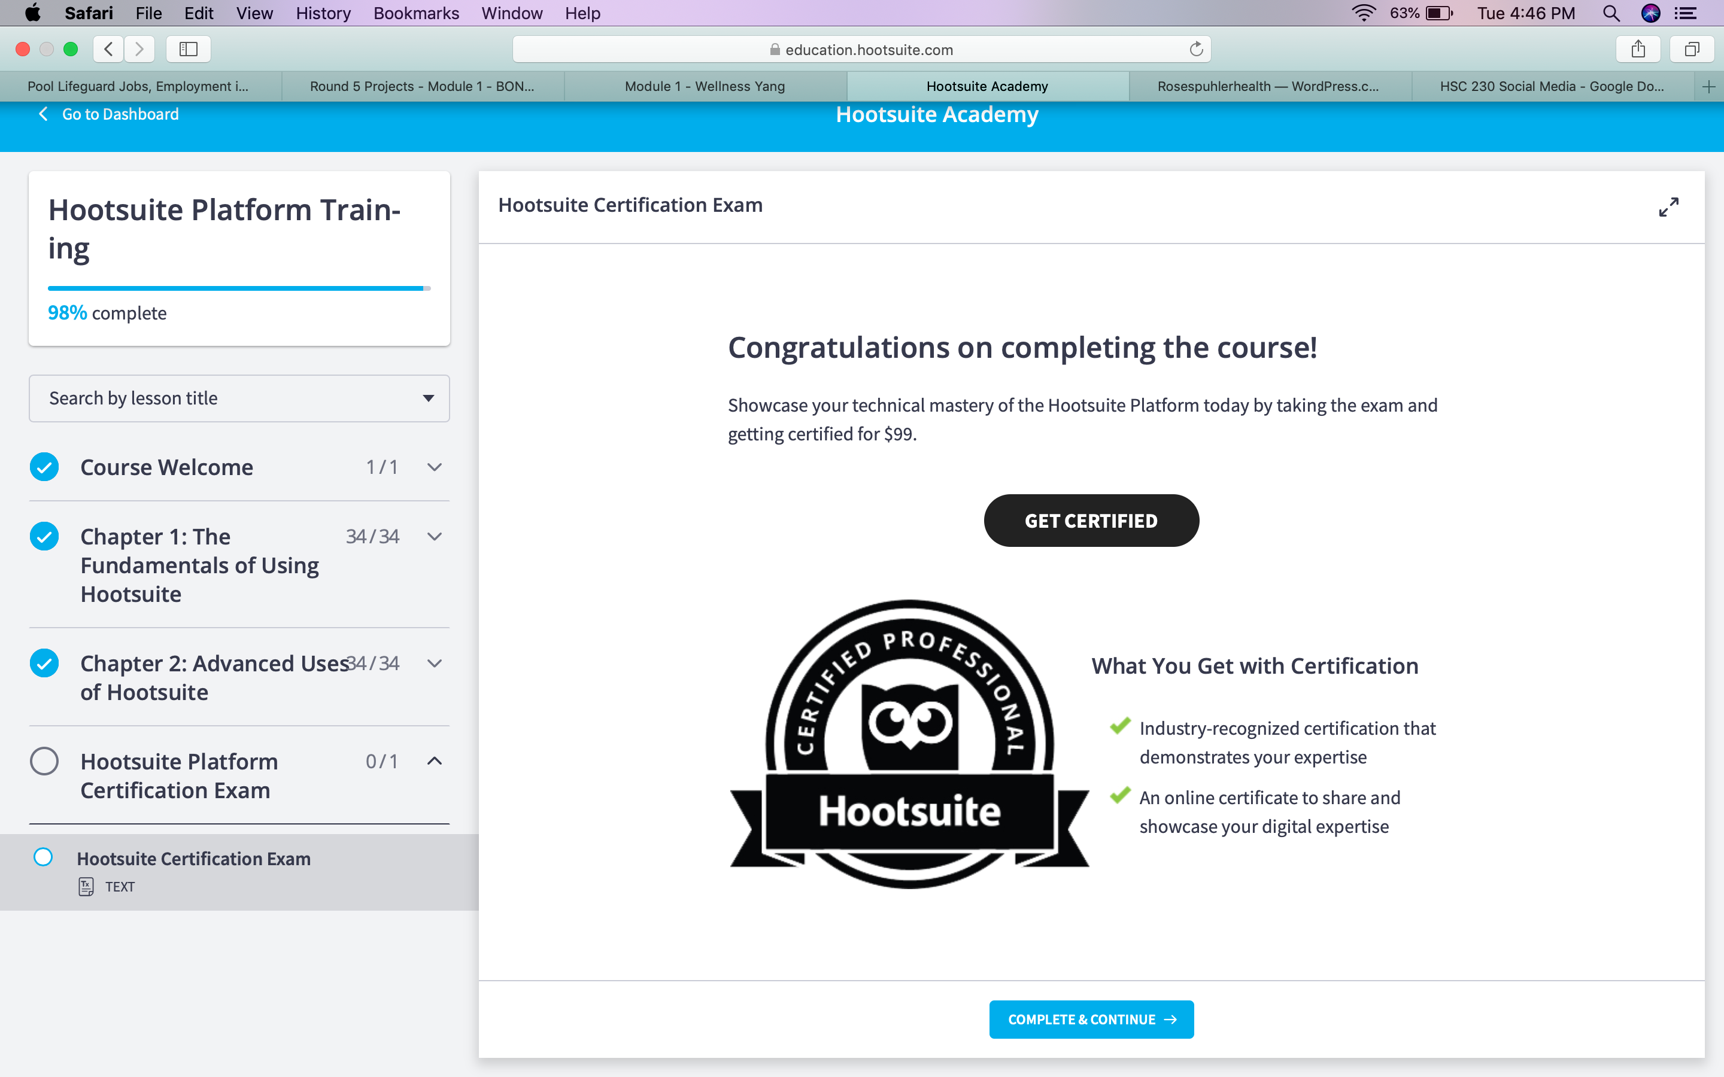This screenshot has width=1724, height=1077.
Task: Open a new tab with plus icon
Action: point(1708,87)
